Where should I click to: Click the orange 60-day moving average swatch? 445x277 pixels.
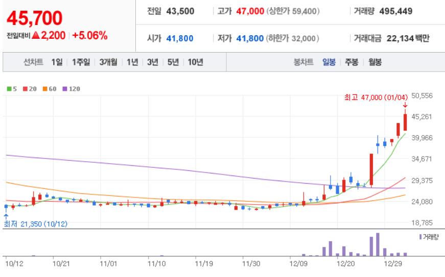click(45, 89)
